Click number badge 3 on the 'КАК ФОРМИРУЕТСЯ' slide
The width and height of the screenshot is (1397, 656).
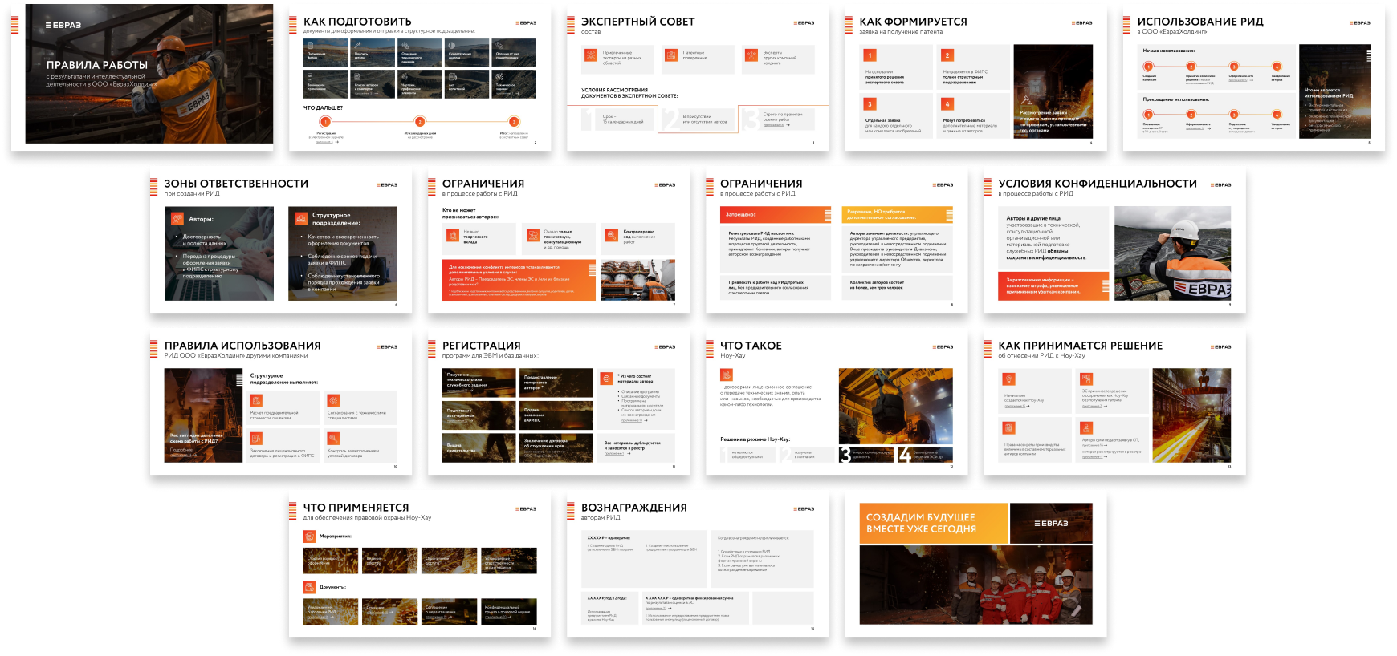870,104
